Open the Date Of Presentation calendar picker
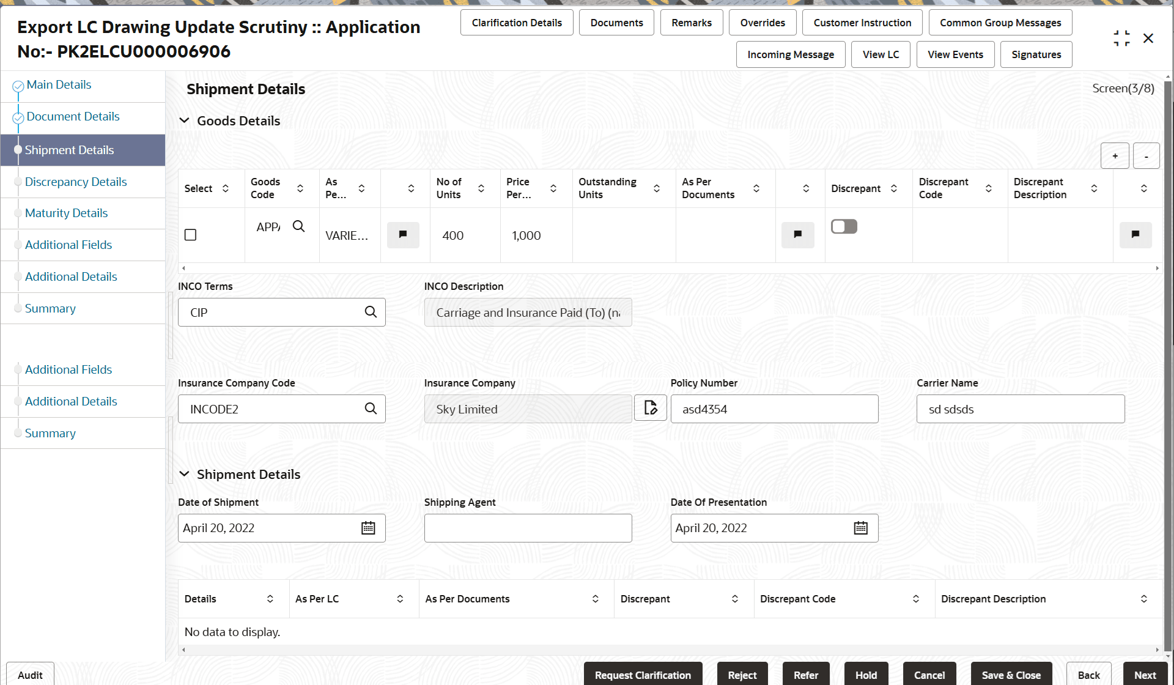Screen dimensions: 1174x685 (860, 527)
